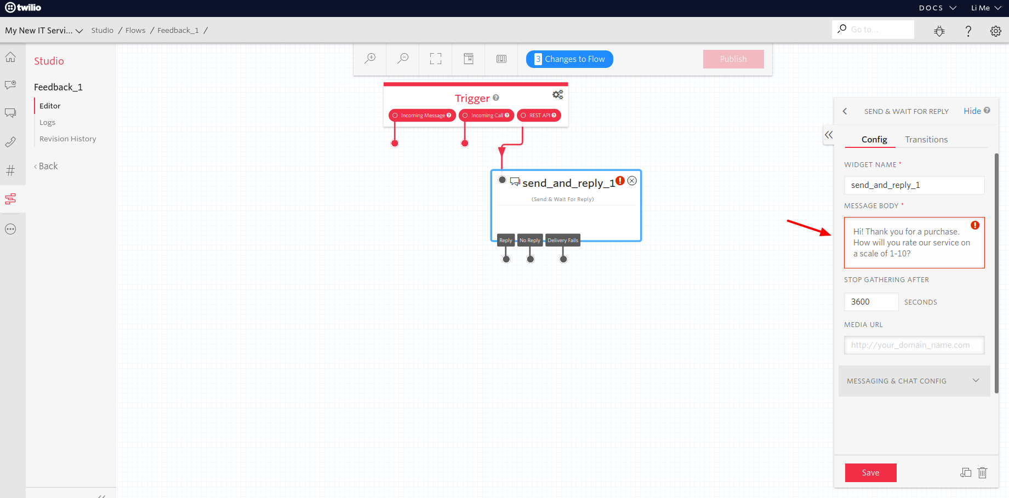The width and height of the screenshot is (1009, 498).
Task: Open the Studio flows icon in the left sidebar
Action: pos(11,199)
